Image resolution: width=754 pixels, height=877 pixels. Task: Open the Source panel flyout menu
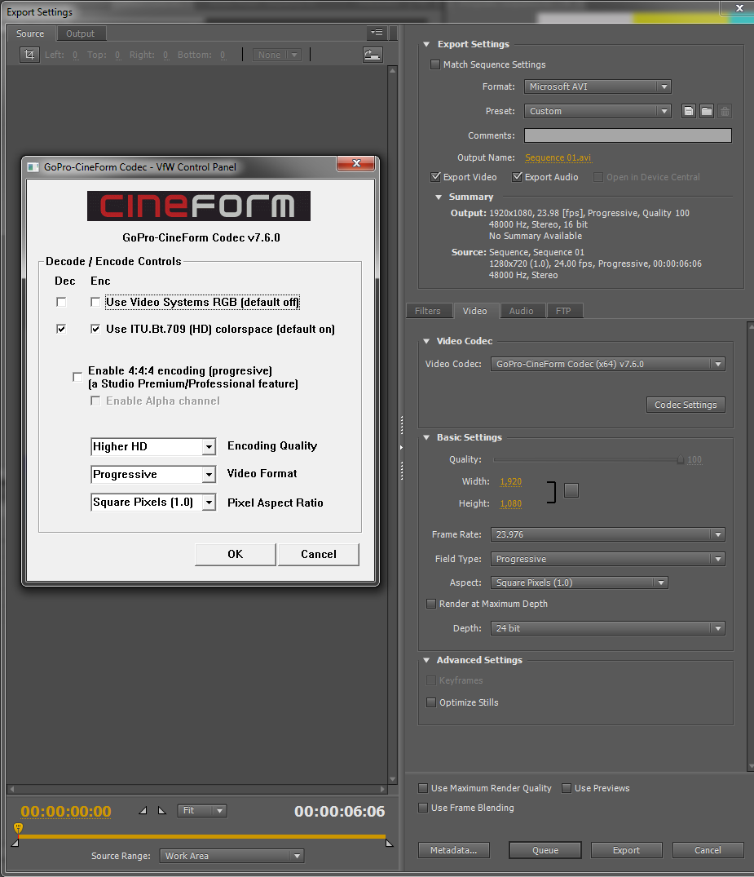(x=376, y=33)
